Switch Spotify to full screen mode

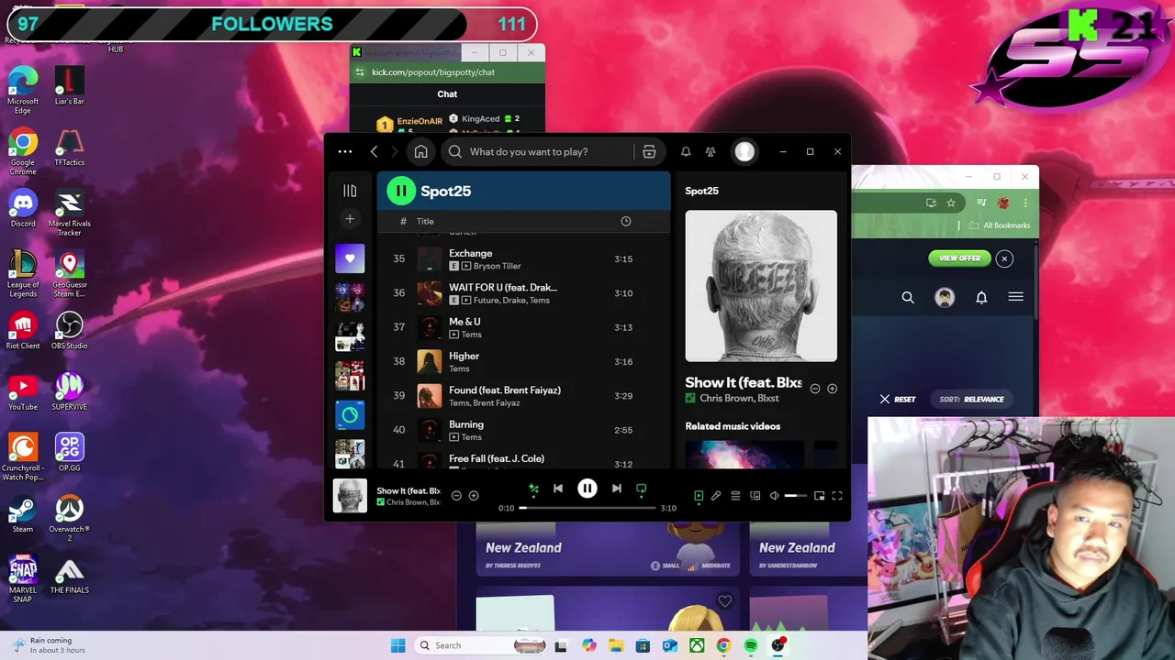[837, 496]
